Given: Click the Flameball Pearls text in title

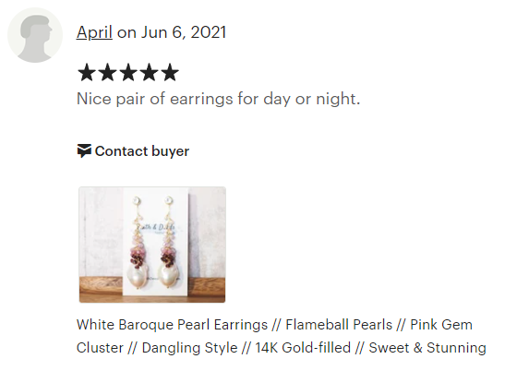Looking at the screenshot, I should pos(339,325).
